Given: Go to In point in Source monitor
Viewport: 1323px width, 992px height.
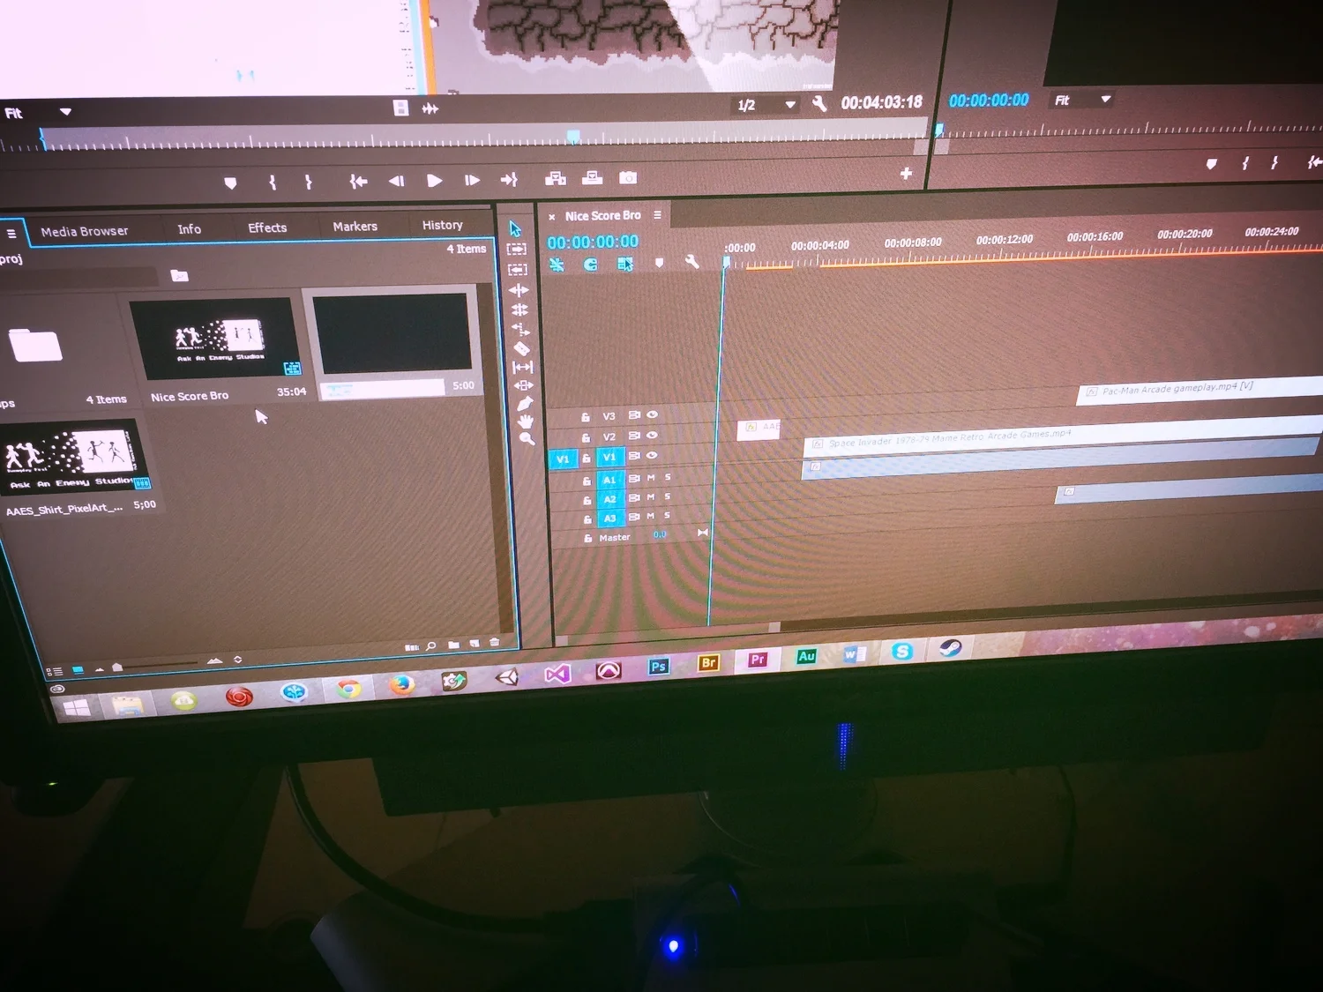Looking at the screenshot, I should click(357, 182).
